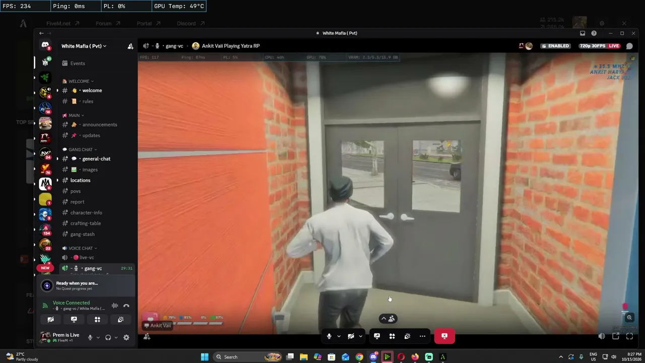The image size is (645, 363).
Task: Zoom the stream with the magnifier icon
Action: point(629,318)
